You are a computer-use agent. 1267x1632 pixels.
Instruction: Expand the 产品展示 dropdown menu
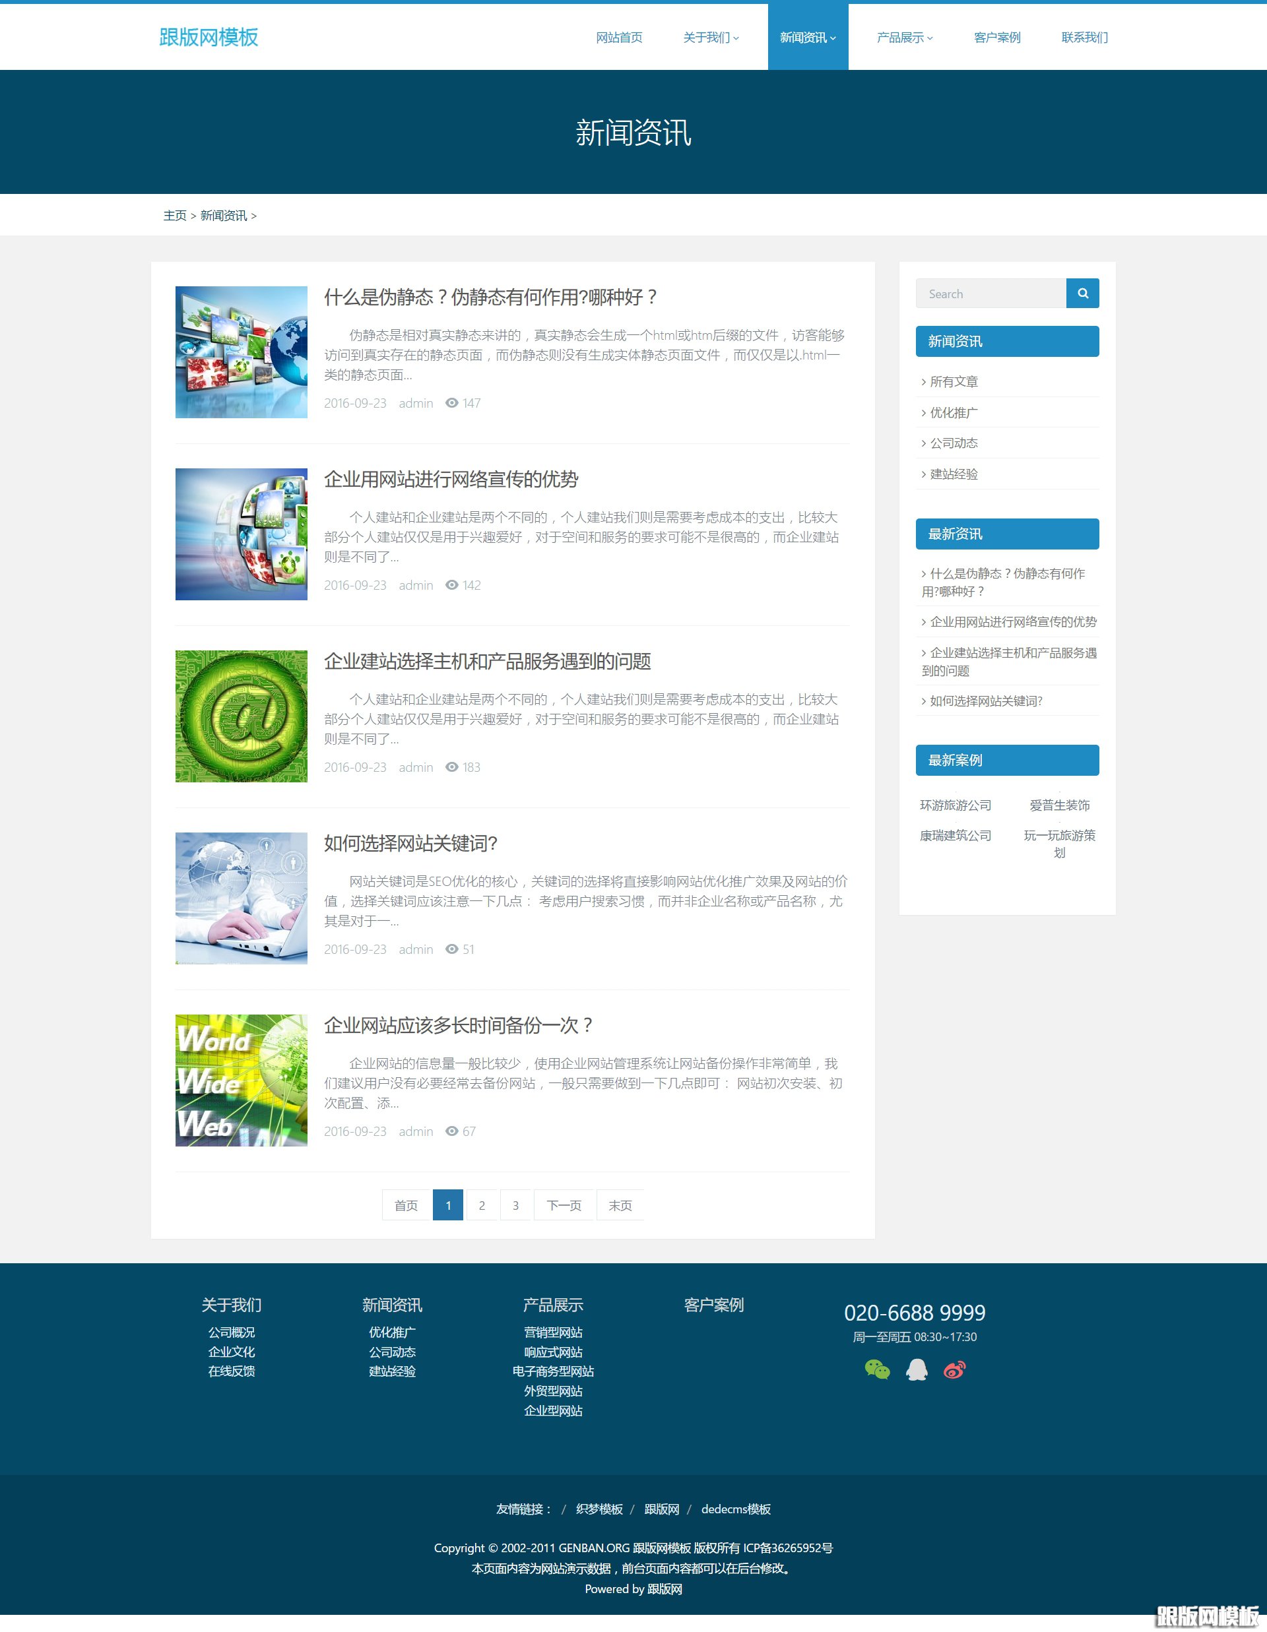coord(903,37)
